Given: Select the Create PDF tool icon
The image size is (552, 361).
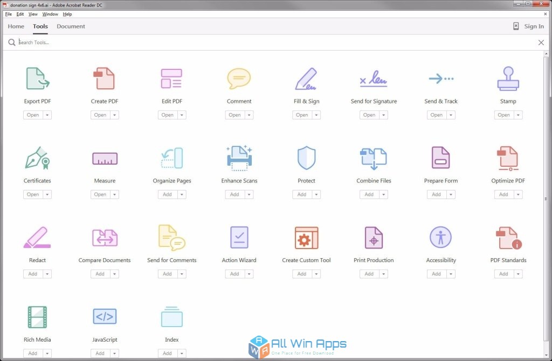Looking at the screenshot, I should point(104,79).
